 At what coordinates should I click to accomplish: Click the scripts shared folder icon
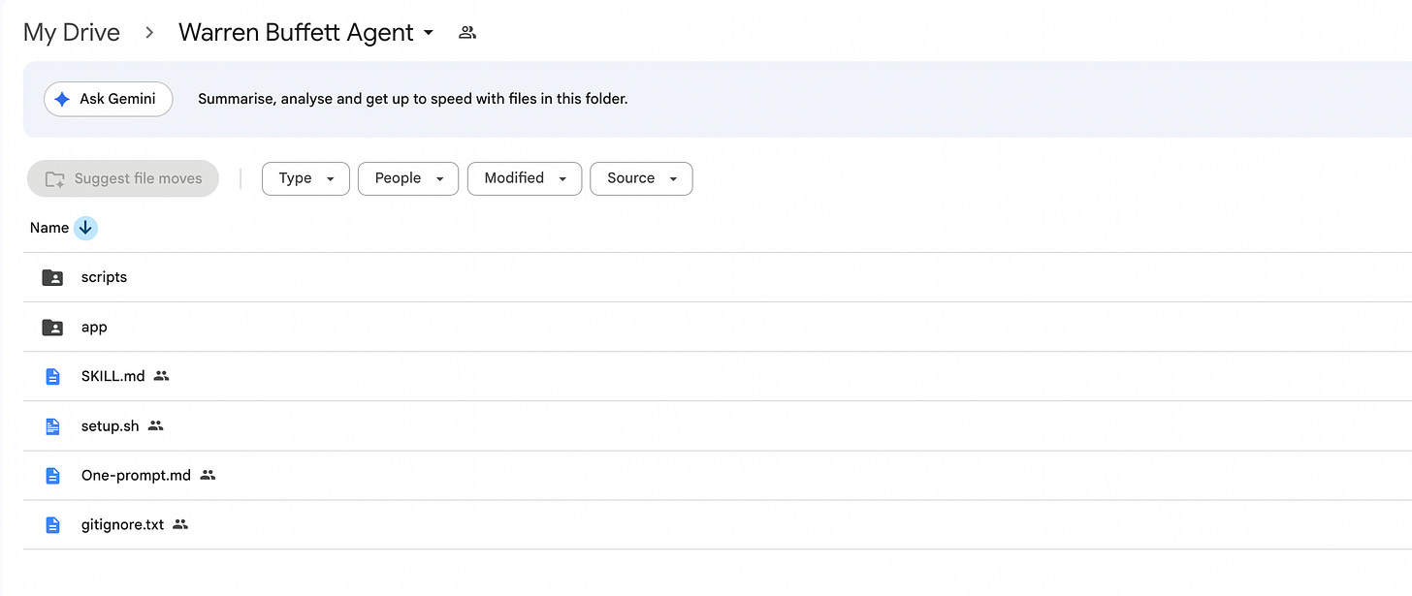53,277
